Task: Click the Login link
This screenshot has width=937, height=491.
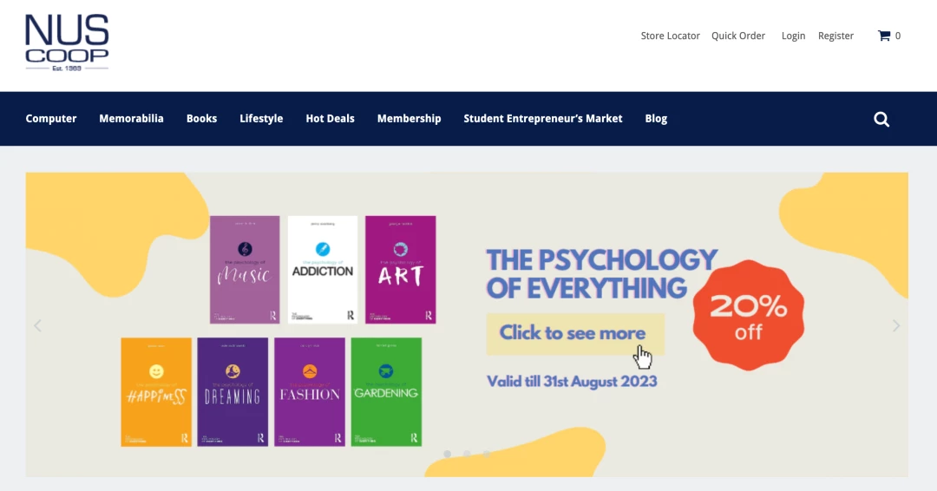Action: pos(793,36)
